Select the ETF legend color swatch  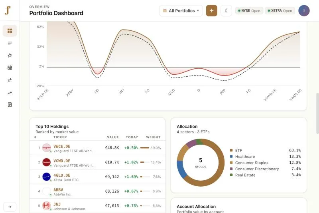(231, 150)
